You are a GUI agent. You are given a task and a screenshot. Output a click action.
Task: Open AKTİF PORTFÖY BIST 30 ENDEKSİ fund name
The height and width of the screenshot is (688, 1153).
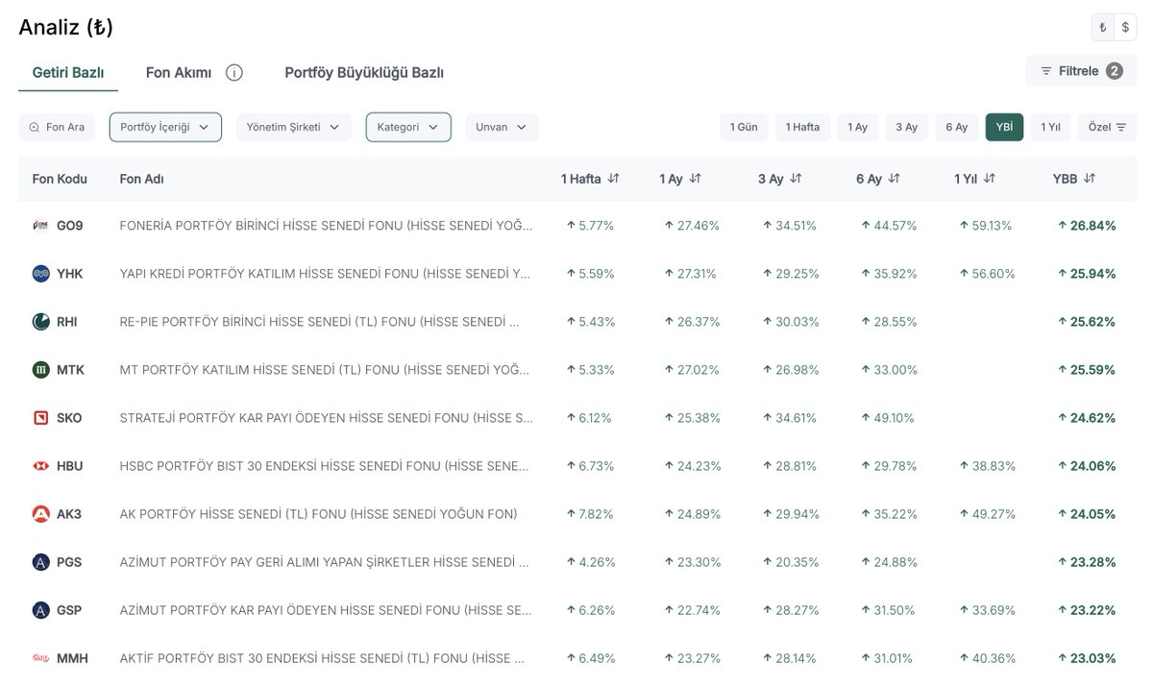coord(322,658)
